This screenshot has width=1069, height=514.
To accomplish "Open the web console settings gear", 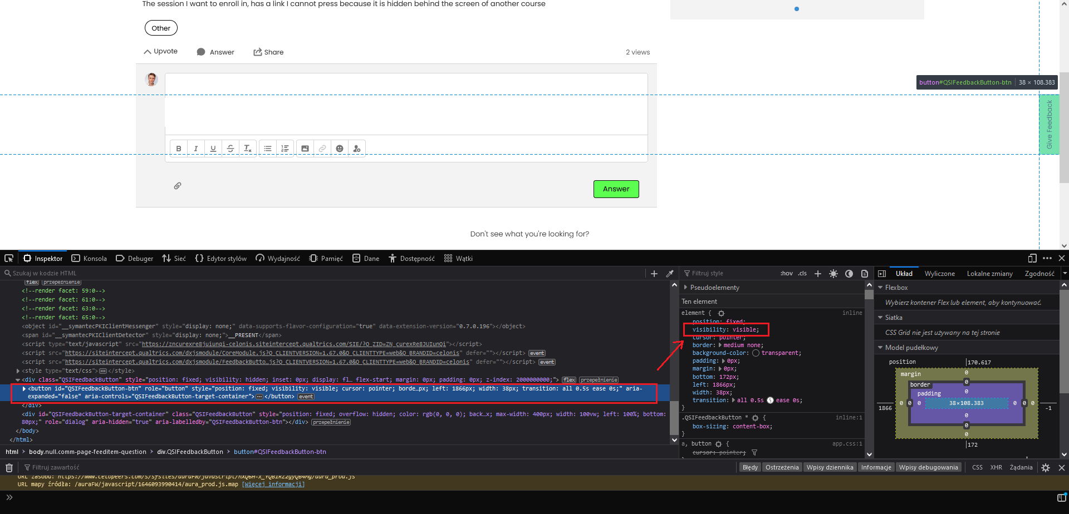I will [1046, 467].
